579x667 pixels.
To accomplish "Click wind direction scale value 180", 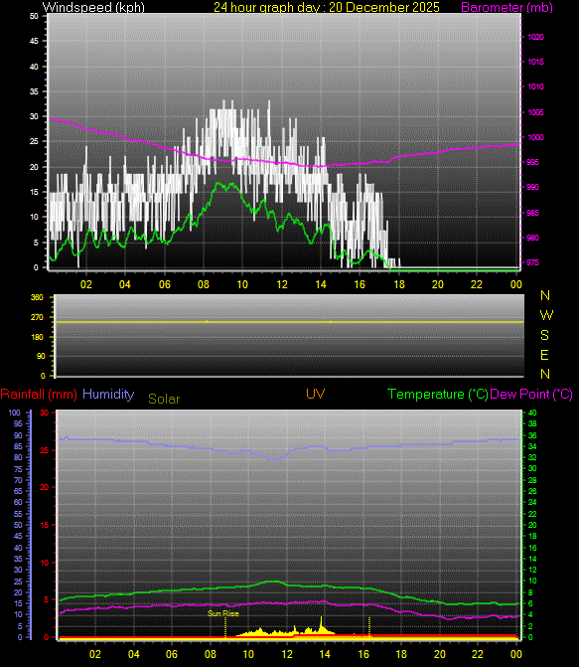I will point(37,337).
